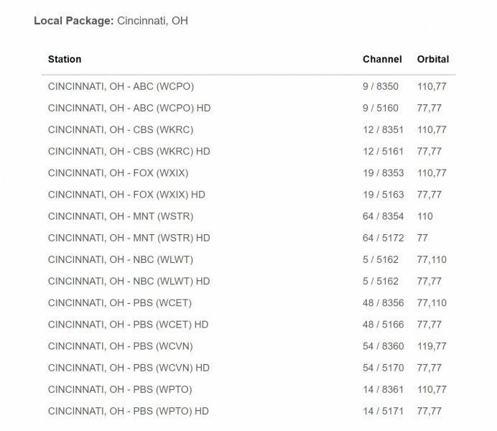Click orbital value 119,77
Viewport: 497px width, 431px height.
pyautogui.click(x=432, y=346)
